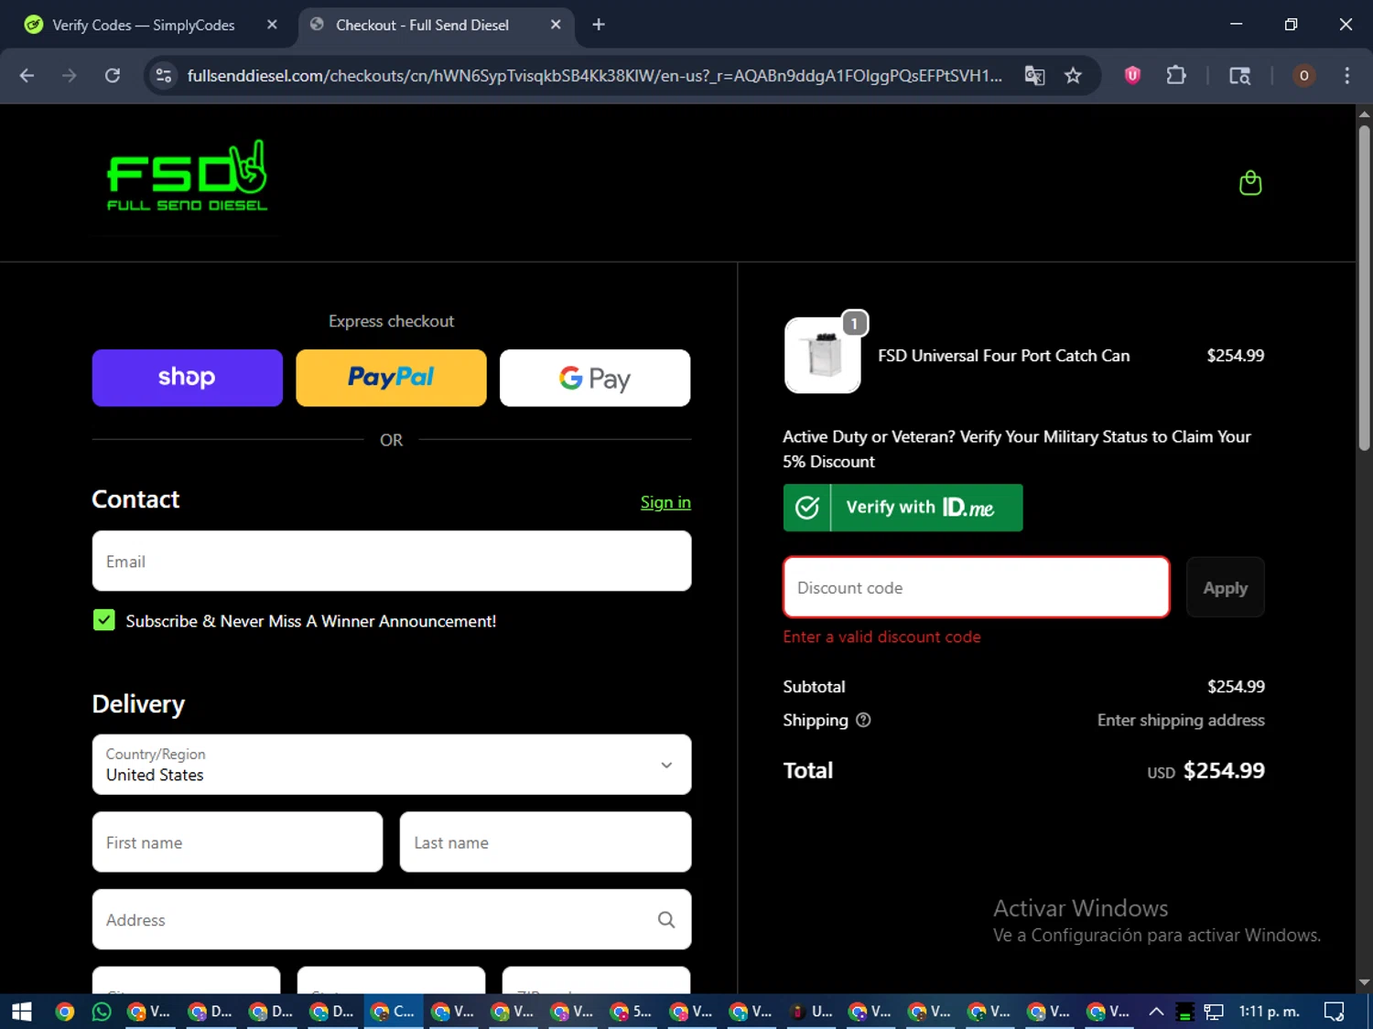Image resolution: width=1373 pixels, height=1029 pixels.
Task: Select the Checkout - Full Send Diesel tab
Action: click(x=423, y=25)
